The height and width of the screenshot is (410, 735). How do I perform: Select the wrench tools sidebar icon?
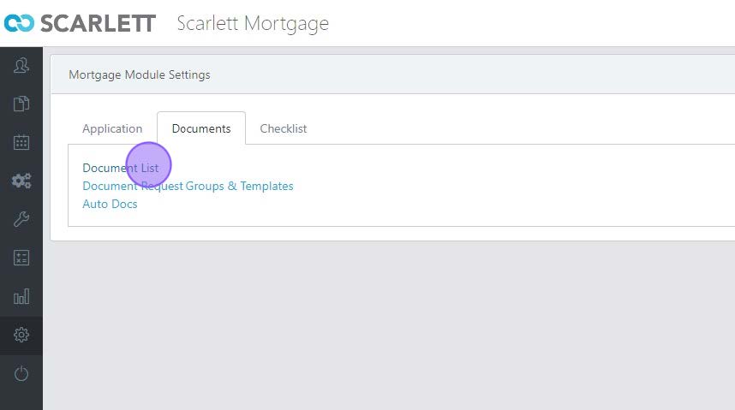coord(21,219)
